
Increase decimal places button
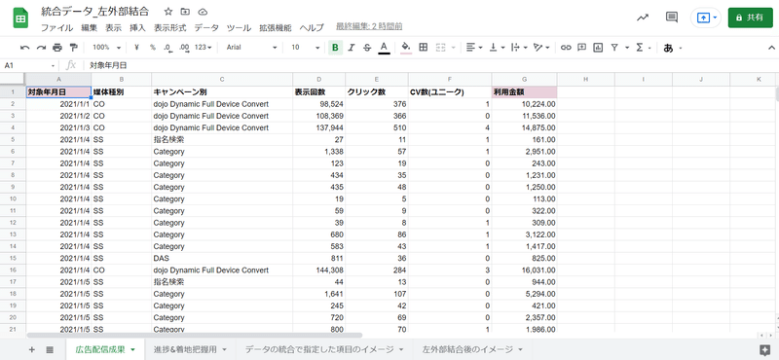pos(184,48)
